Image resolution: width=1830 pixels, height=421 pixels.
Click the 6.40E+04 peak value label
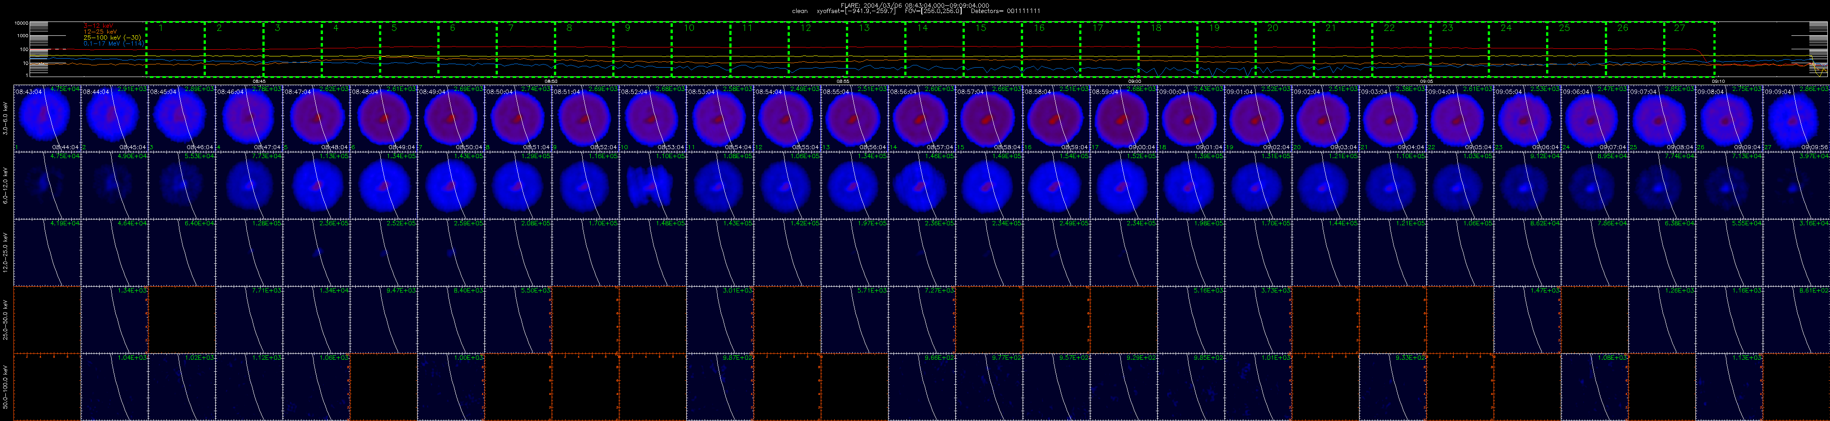pyautogui.click(x=199, y=223)
